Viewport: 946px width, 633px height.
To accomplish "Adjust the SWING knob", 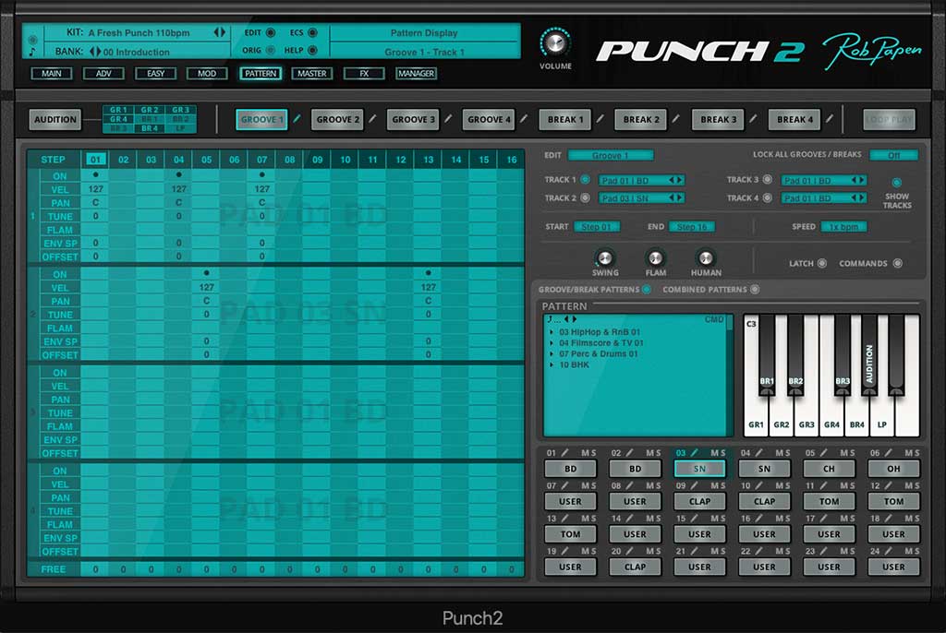I will pyautogui.click(x=605, y=258).
